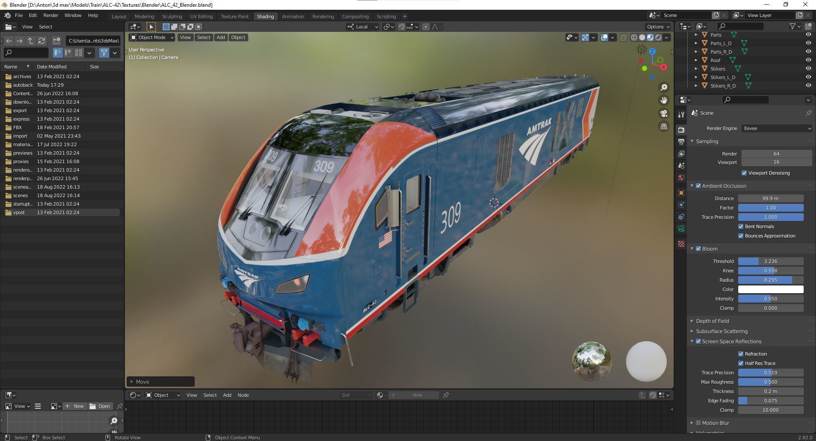Open the Tool properties tab
The image size is (816, 441).
point(681,115)
